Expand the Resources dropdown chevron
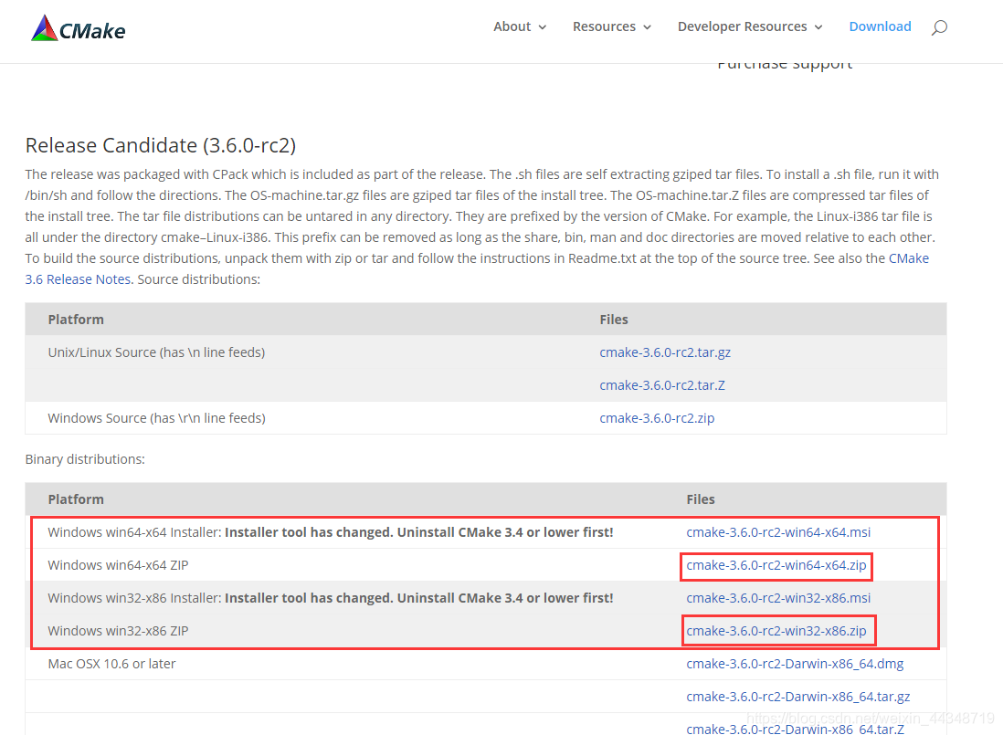Viewport: 1003px width, 735px height. point(645,27)
